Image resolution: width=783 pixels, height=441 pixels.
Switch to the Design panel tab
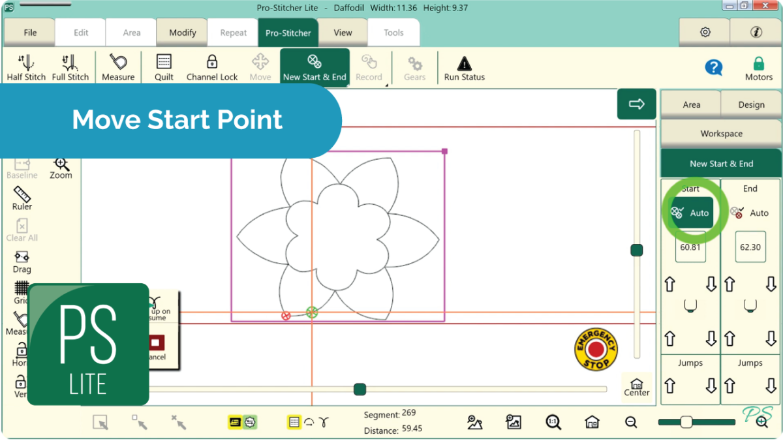pos(751,104)
